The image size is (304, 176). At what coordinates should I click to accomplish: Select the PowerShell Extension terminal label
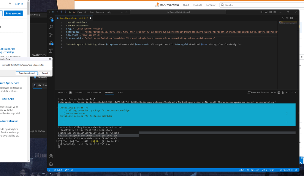click(x=259, y=93)
